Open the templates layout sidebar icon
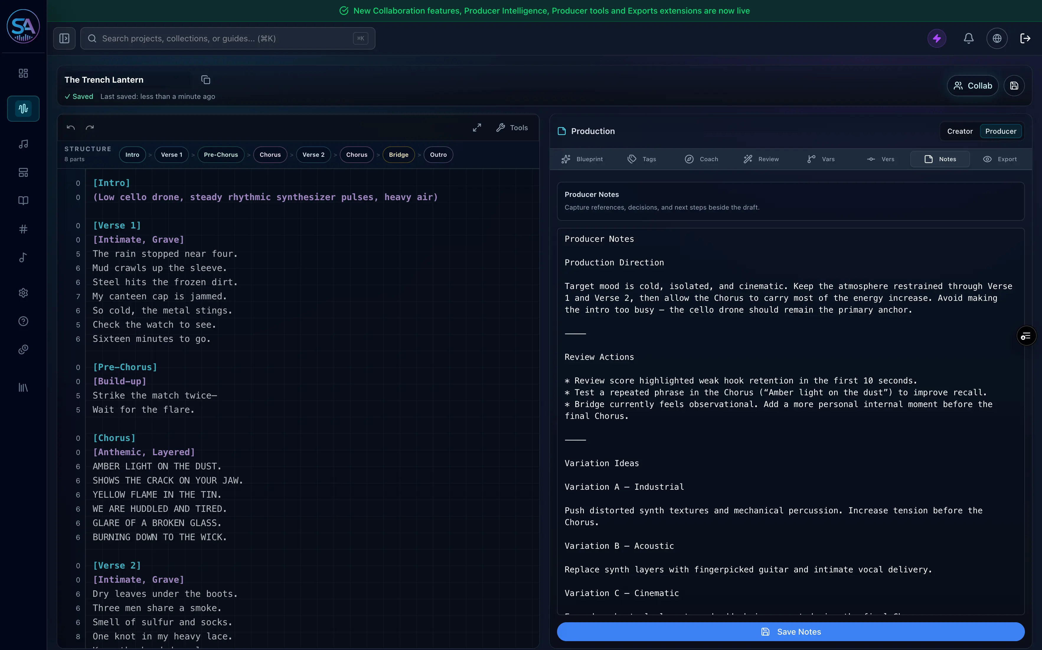The image size is (1042, 650). (23, 172)
